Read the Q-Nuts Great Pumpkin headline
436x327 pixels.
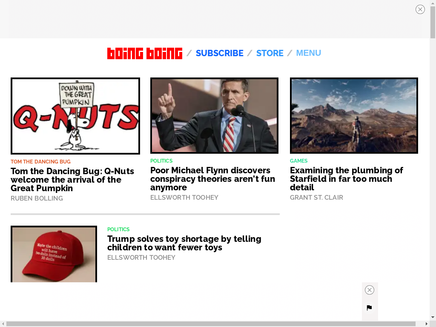(72, 180)
